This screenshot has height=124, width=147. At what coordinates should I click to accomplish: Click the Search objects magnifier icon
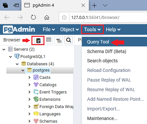point(68,40)
